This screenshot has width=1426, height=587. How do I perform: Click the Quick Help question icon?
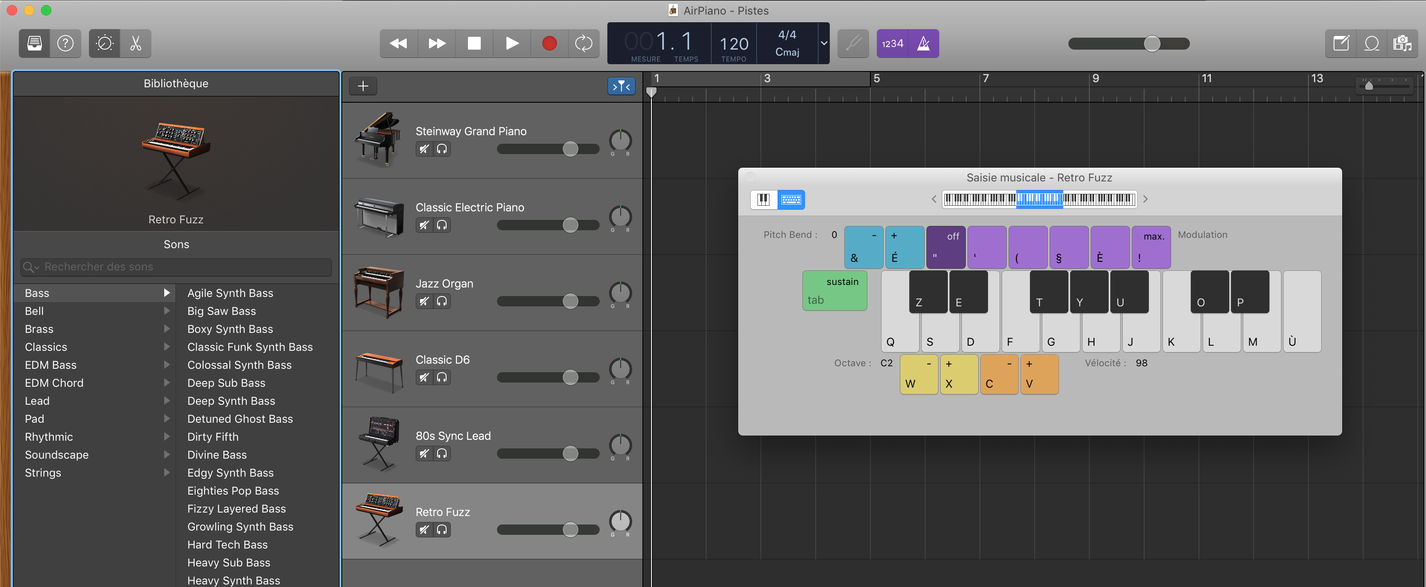pos(65,43)
